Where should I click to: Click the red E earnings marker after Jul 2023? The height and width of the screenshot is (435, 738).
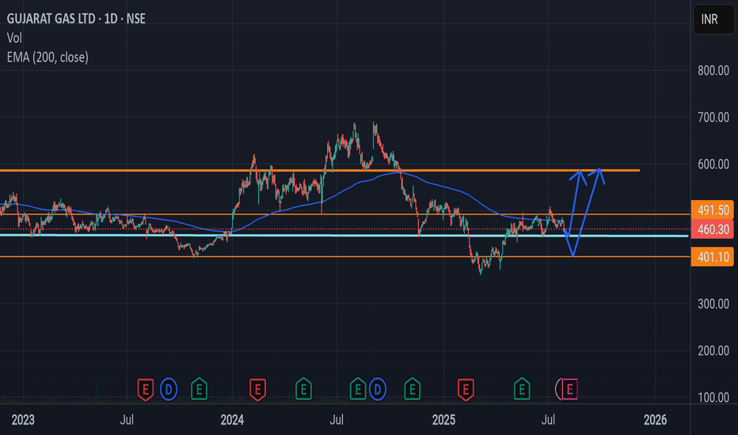pyautogui.click(x=146, y=389)
